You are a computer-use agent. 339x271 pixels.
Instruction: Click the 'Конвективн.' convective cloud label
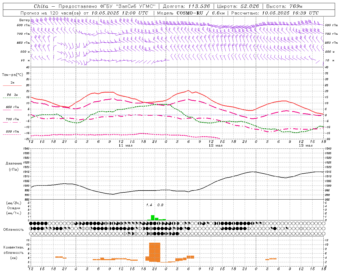[14, 247]
